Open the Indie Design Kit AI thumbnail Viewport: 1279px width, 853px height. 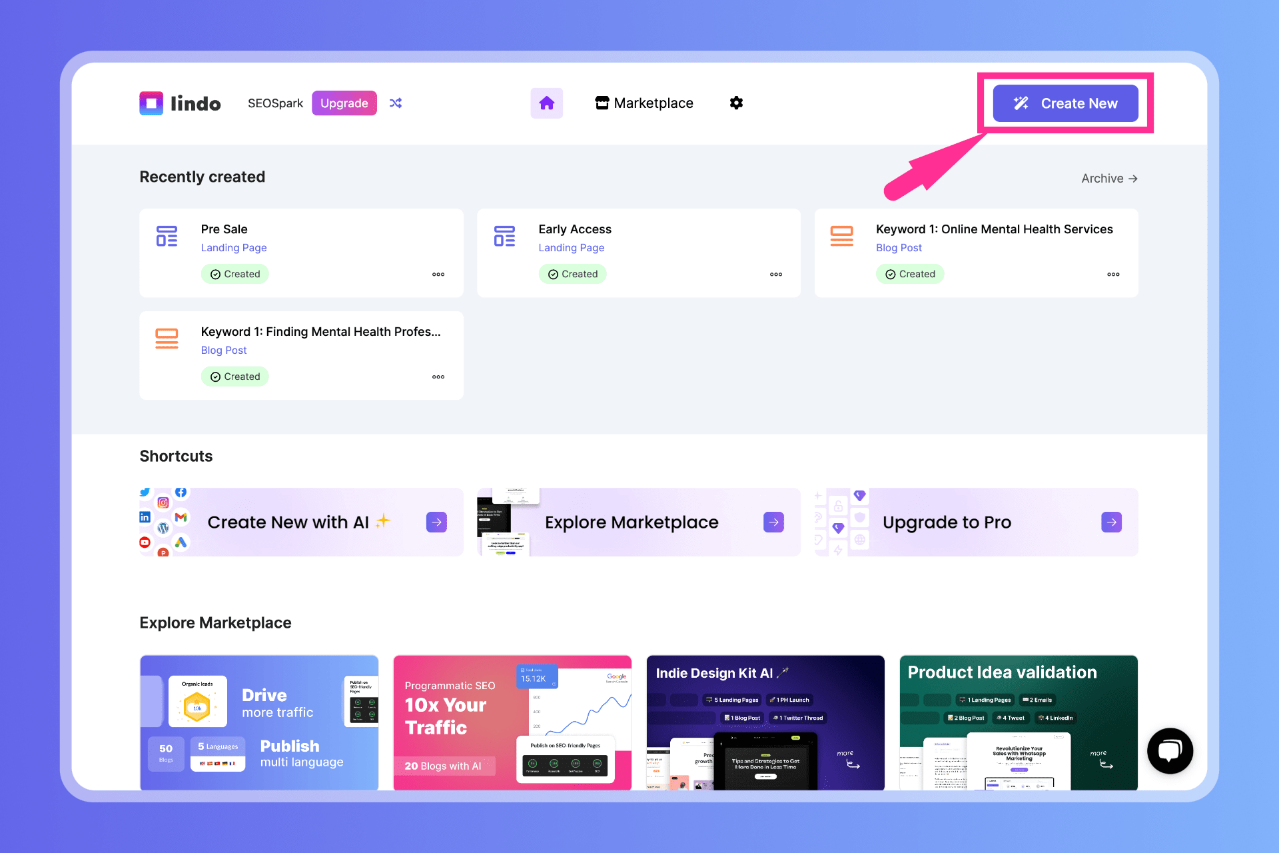(x=765, y=722)
